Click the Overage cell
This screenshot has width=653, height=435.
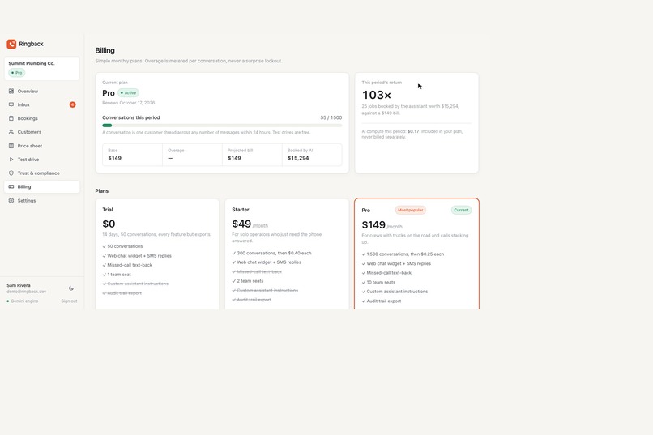[x=192, y=155]
